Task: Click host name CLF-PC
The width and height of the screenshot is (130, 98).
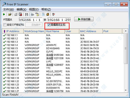Action: [50, 52]
